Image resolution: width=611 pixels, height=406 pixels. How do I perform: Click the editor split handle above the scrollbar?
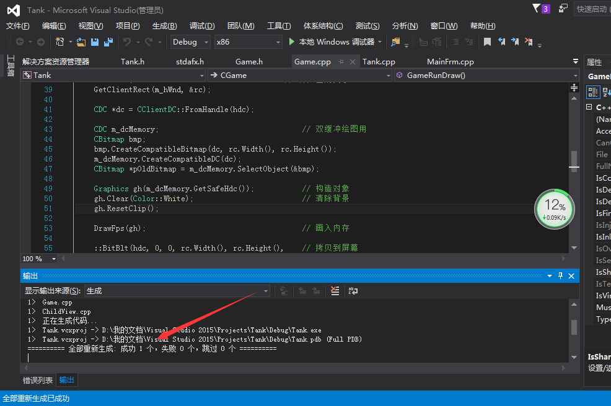click(574, 88)
